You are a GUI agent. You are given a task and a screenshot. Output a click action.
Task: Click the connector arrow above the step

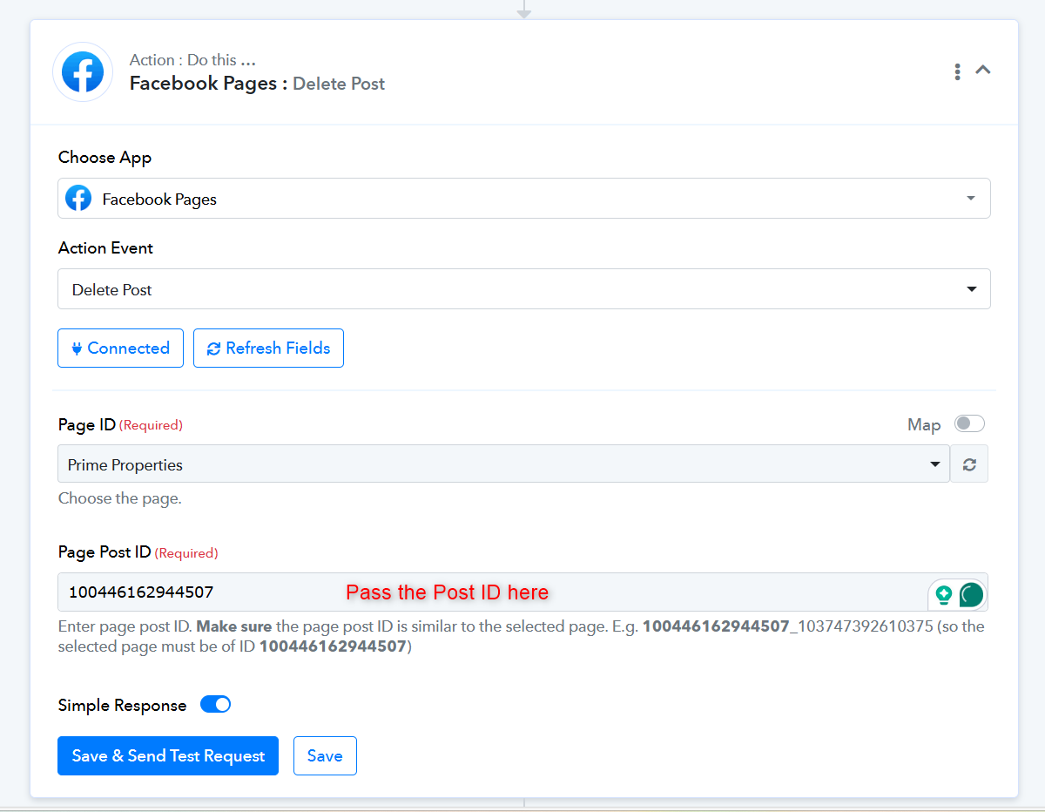pyautogui.click(x=523, y=11)
